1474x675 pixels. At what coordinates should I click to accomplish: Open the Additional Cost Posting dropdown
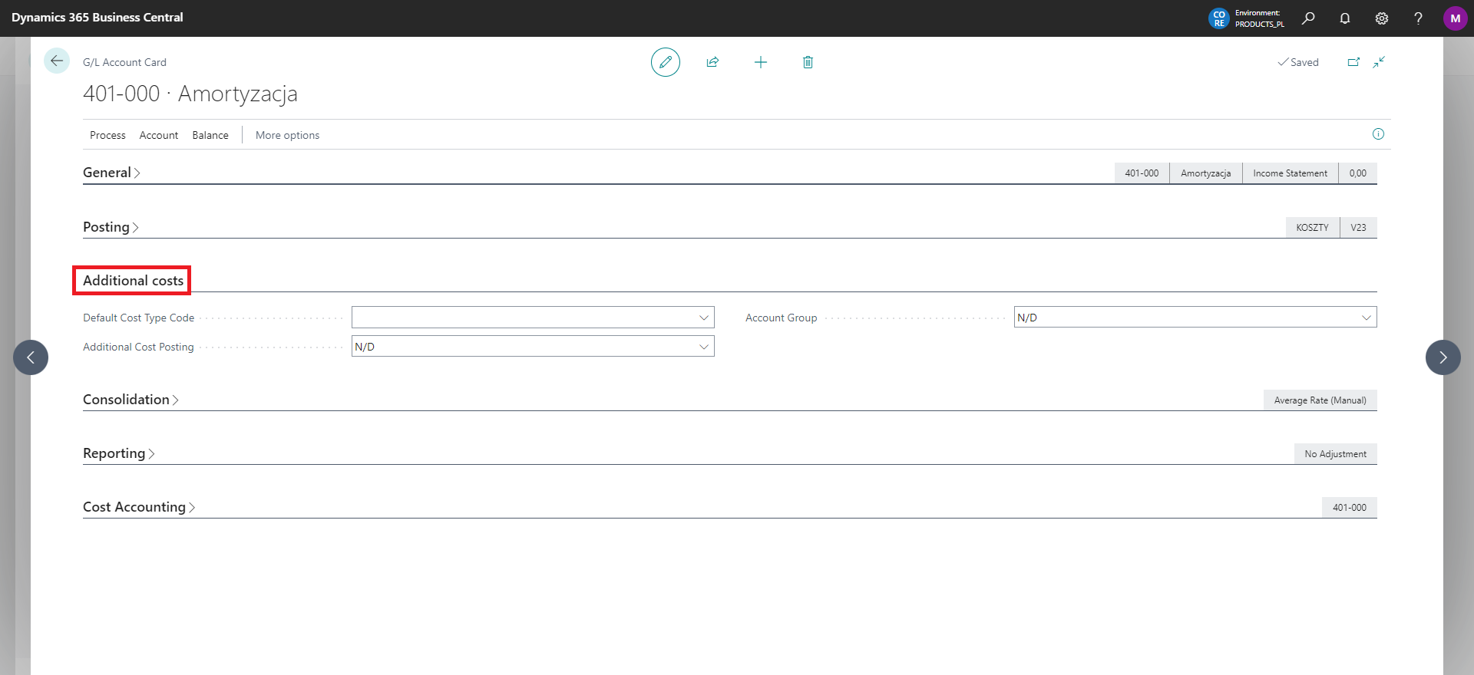(703, 347)
